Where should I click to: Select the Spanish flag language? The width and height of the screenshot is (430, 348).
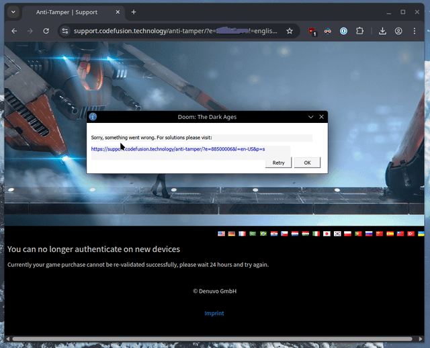pyautogui.click(x=390, y=234)
